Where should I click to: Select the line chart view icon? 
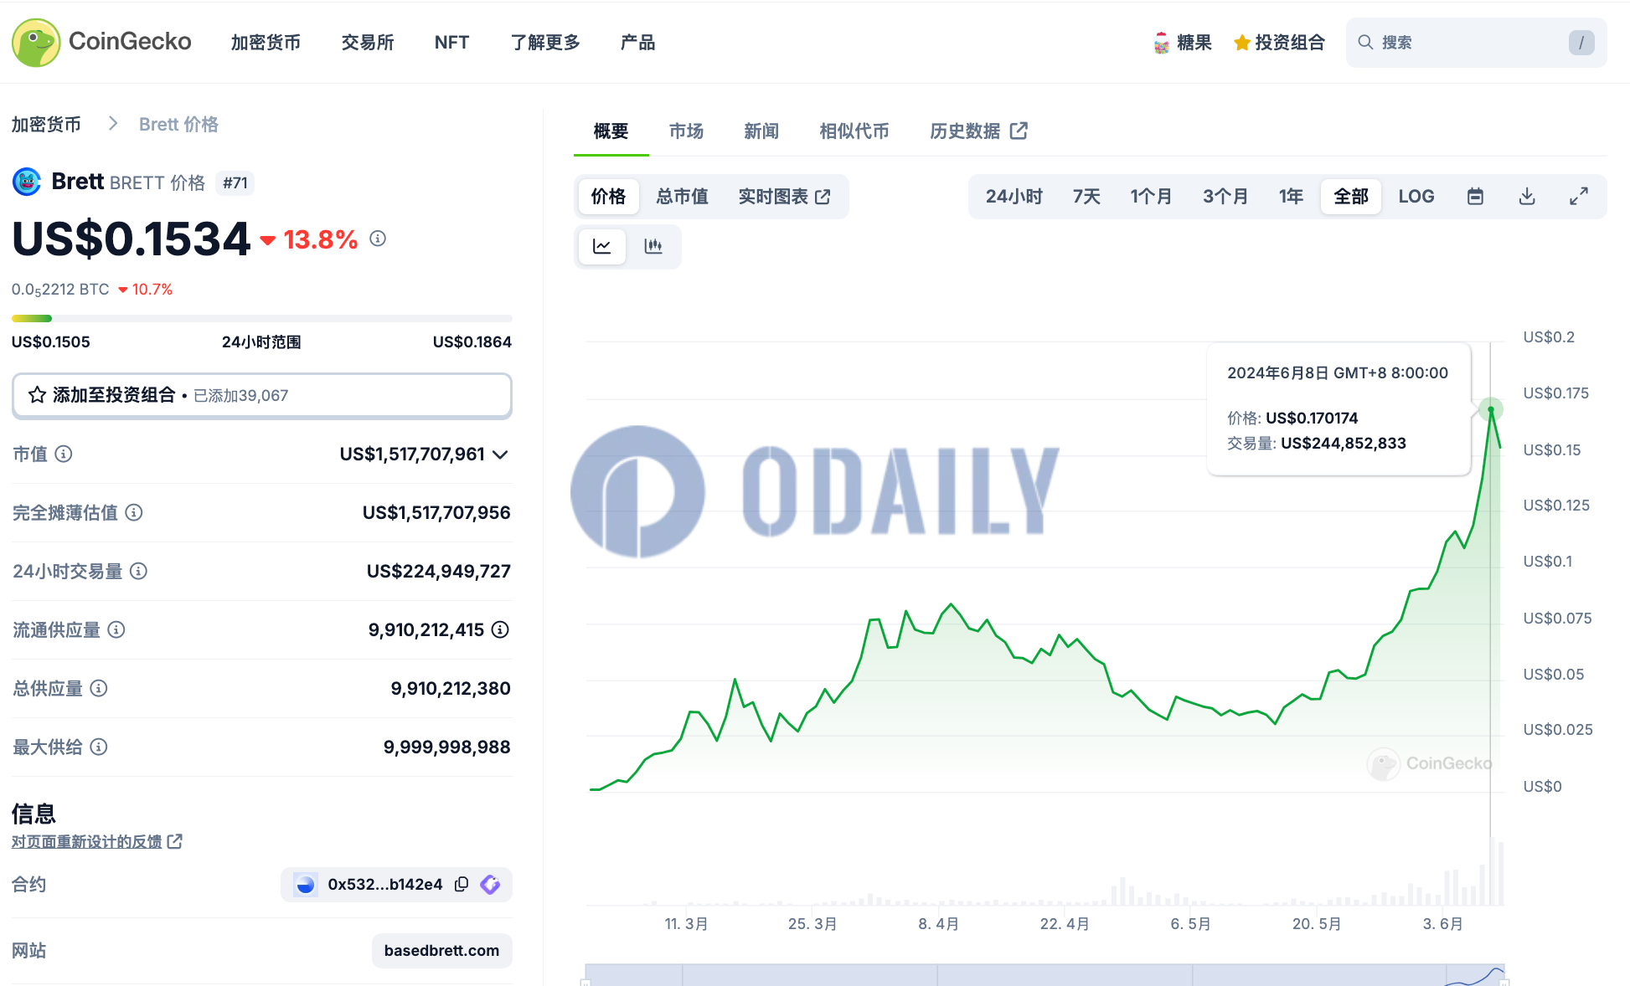click(602, 247)
